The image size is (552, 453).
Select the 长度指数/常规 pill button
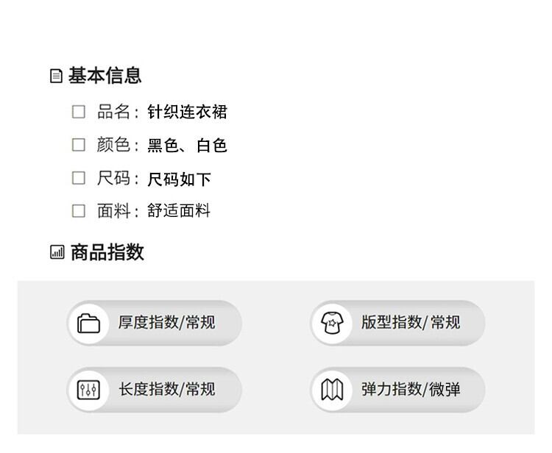[155, 390]
